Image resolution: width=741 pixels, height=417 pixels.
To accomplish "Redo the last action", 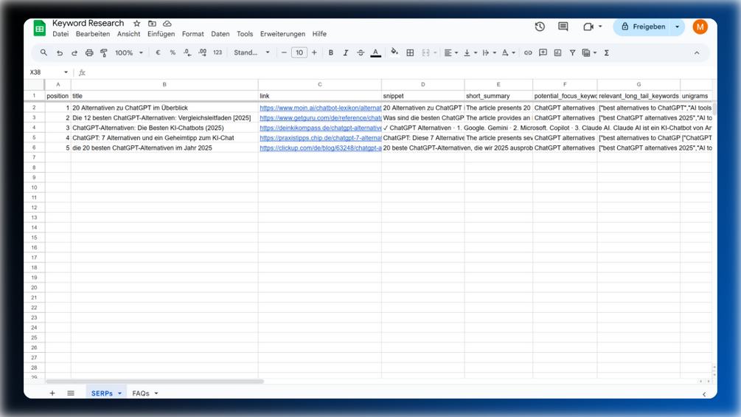I will pos(74,53).
